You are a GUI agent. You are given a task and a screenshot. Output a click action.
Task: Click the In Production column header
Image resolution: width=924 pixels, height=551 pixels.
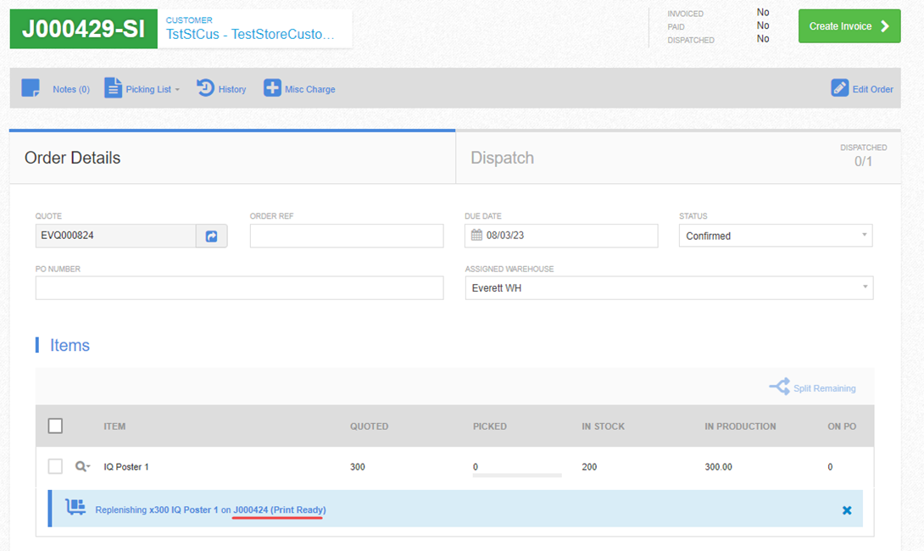pyautogui.click(x=740, y=426)
